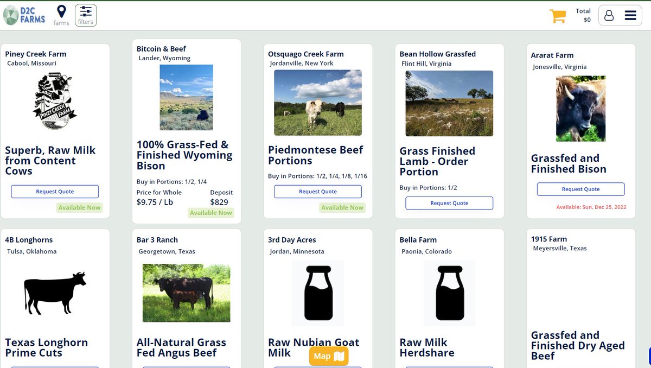Click the '$829' deposit amount

click(x=219, y=202)
